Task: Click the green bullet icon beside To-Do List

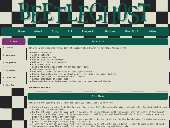Action: point(3,77)
